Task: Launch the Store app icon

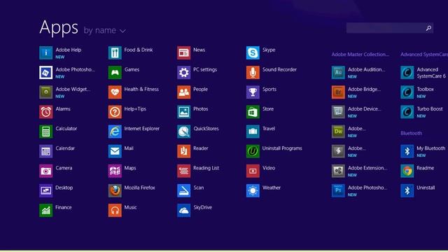Action: click(x=253, y=112)
